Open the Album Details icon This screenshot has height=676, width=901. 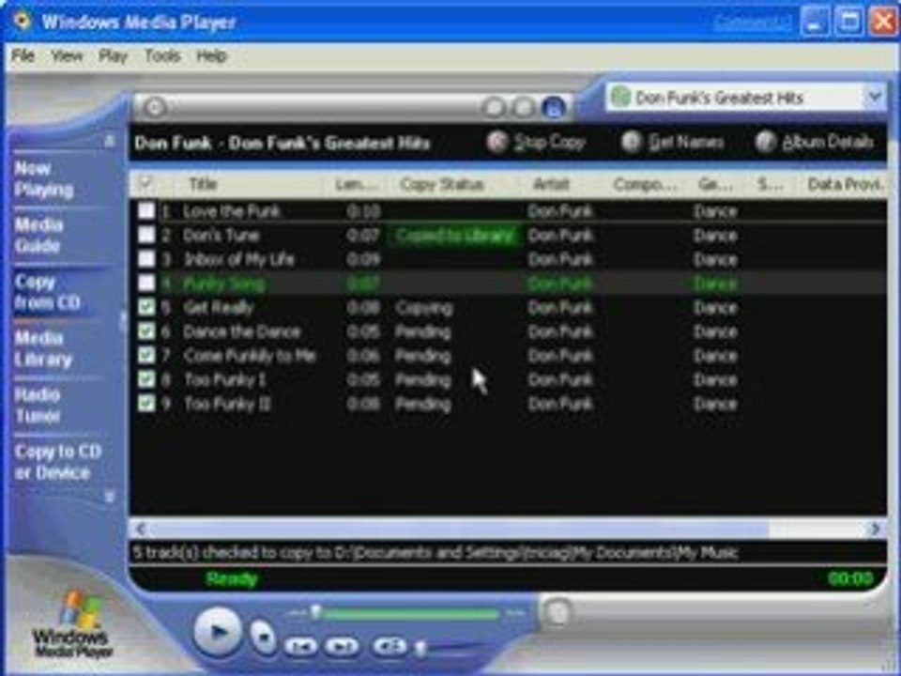tap(766, 142)
